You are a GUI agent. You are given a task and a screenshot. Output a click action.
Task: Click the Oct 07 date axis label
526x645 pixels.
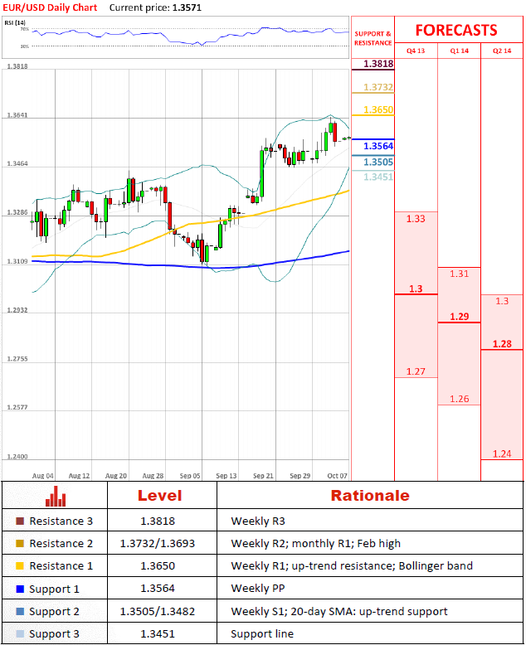[x=337, y=476]
